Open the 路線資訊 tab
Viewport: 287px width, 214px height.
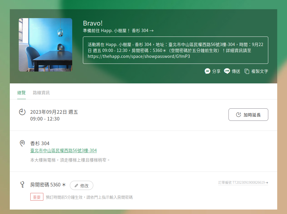(41, 93)
